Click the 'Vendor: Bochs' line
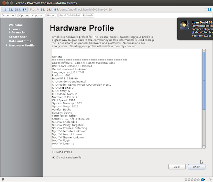The image size is (213, 182). (x=62, y=110)
